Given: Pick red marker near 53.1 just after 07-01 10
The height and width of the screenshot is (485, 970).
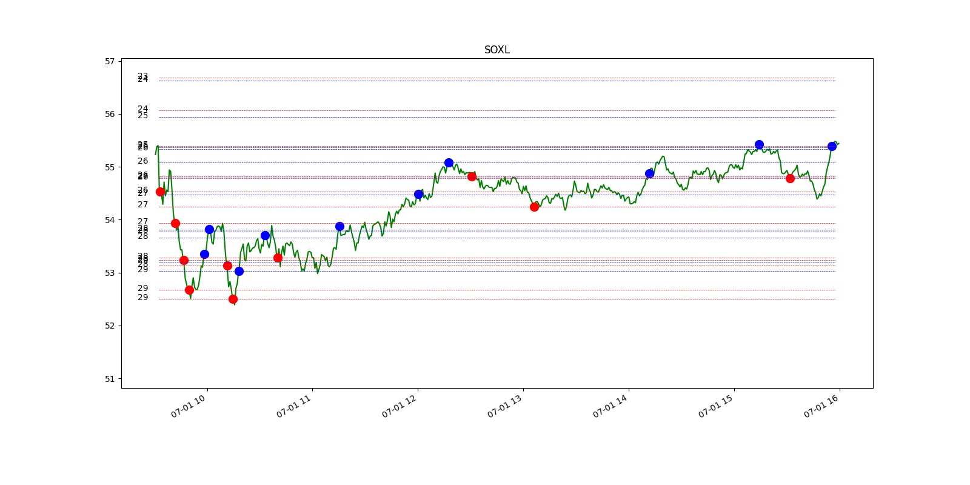Looking at the screenshot, I should tap(227, 266).
